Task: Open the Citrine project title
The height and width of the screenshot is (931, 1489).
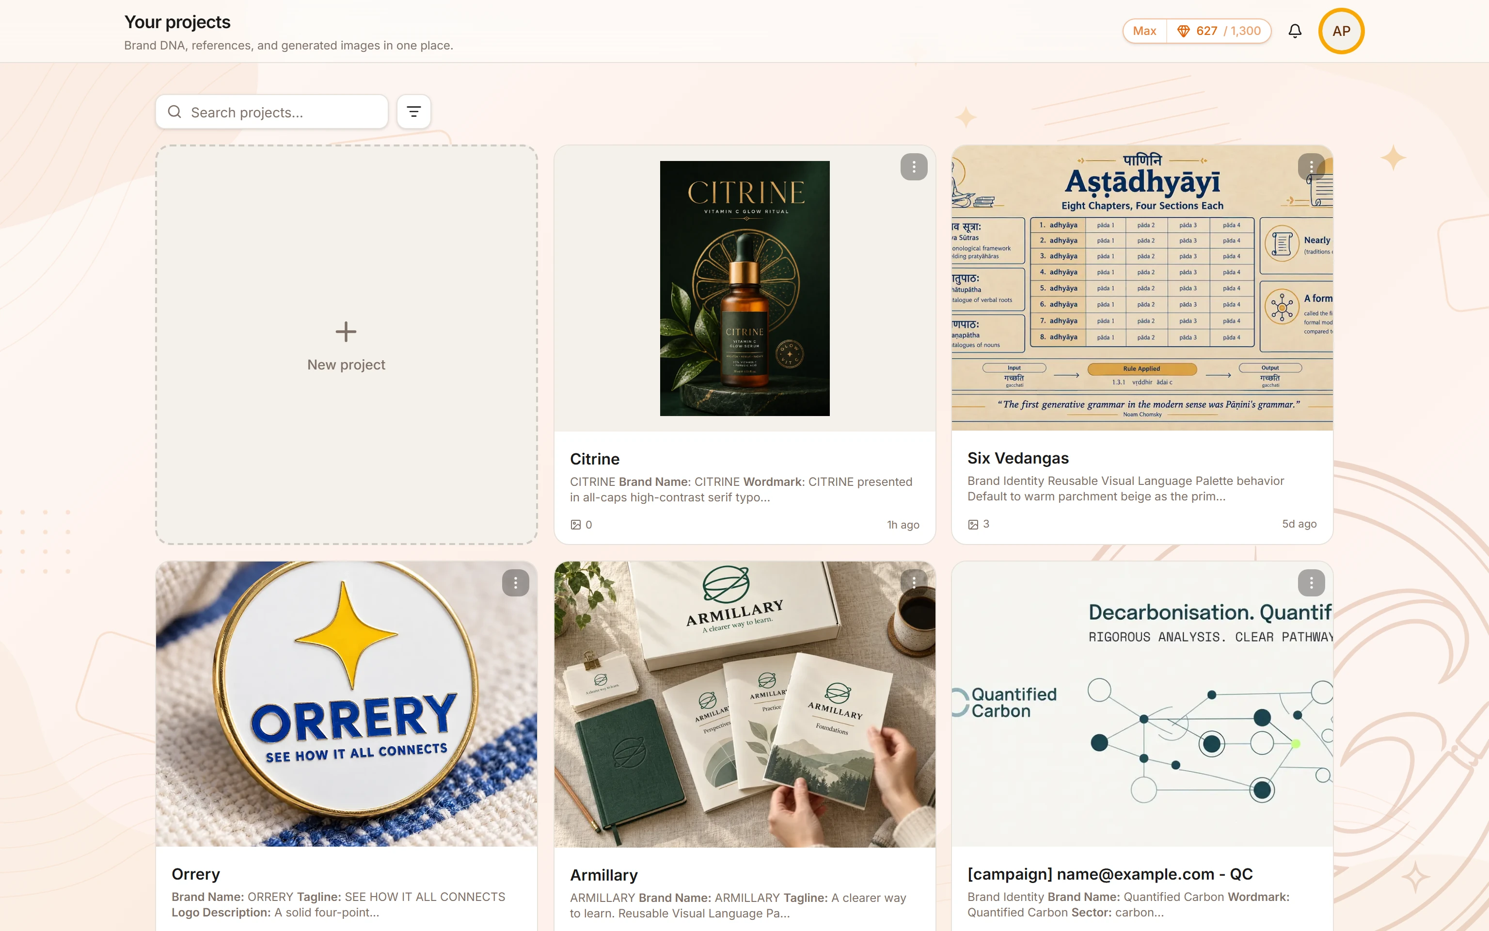Action: (x=594, y=459)
